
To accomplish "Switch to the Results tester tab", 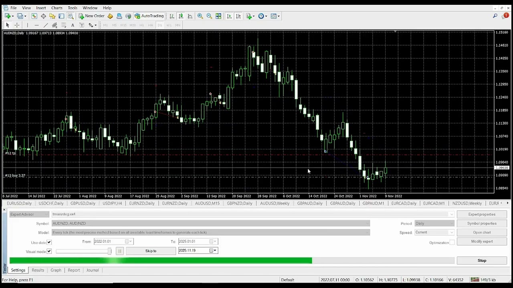I will point(38,270).
